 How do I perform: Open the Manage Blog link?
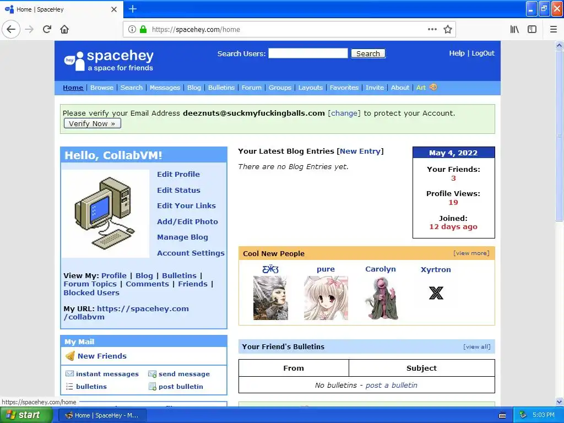pos(182,237)
